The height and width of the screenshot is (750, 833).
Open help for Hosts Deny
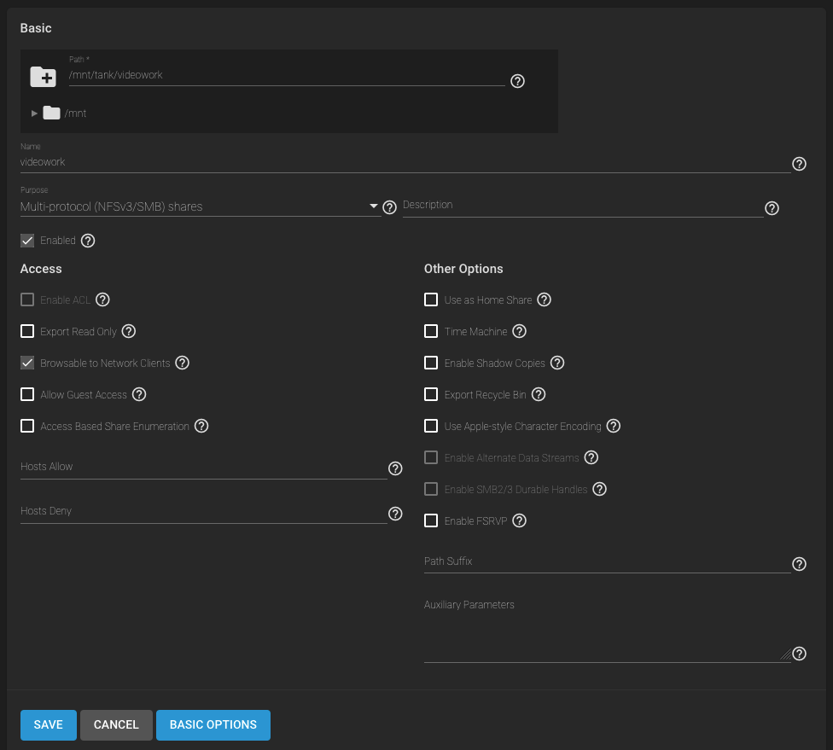(x=395, y=514)
